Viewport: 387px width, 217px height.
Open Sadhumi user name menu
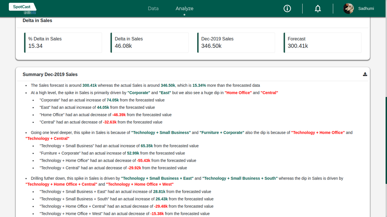point(366,8)
